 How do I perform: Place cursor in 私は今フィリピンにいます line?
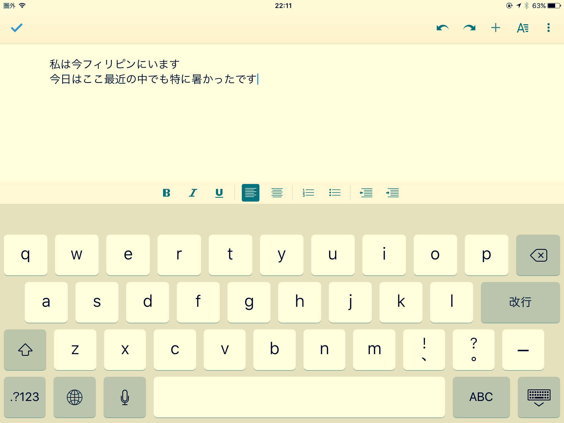click(x=115, y=64)
